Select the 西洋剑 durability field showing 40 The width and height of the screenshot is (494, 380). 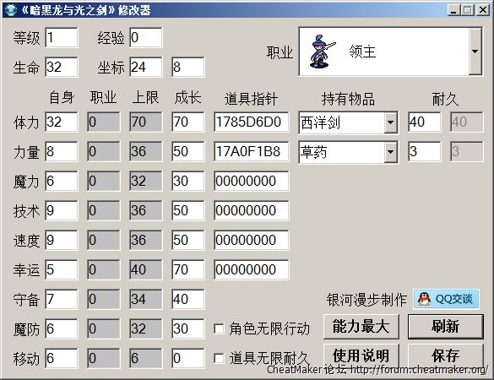click(425, 122)
